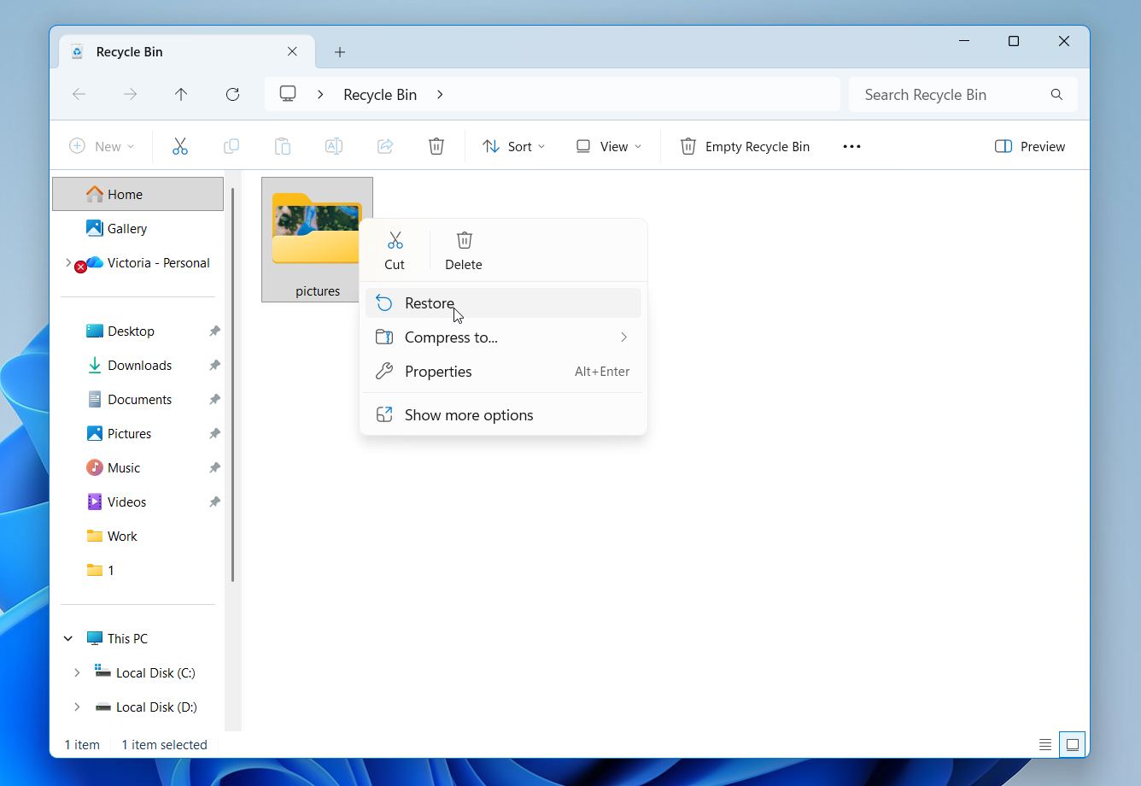Screen dimensions: 1141x786
Task: Switch to details list view icon
Action: [1044, 744]
